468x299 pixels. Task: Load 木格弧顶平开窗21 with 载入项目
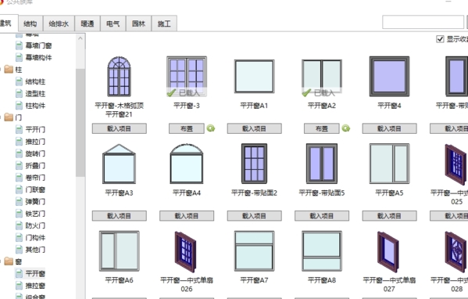[119, 128]
